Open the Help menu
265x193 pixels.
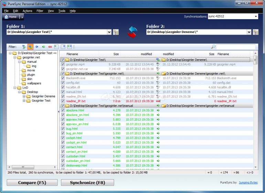point(73,11)
